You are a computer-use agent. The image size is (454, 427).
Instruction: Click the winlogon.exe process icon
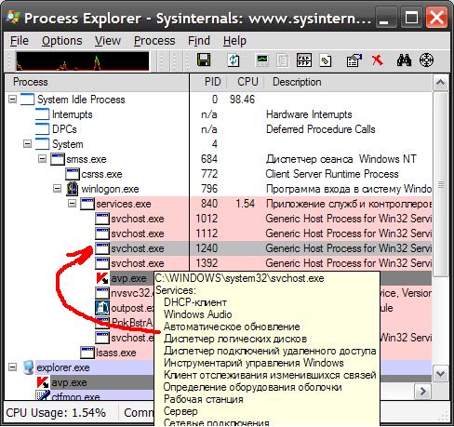[x=73, y=189]
